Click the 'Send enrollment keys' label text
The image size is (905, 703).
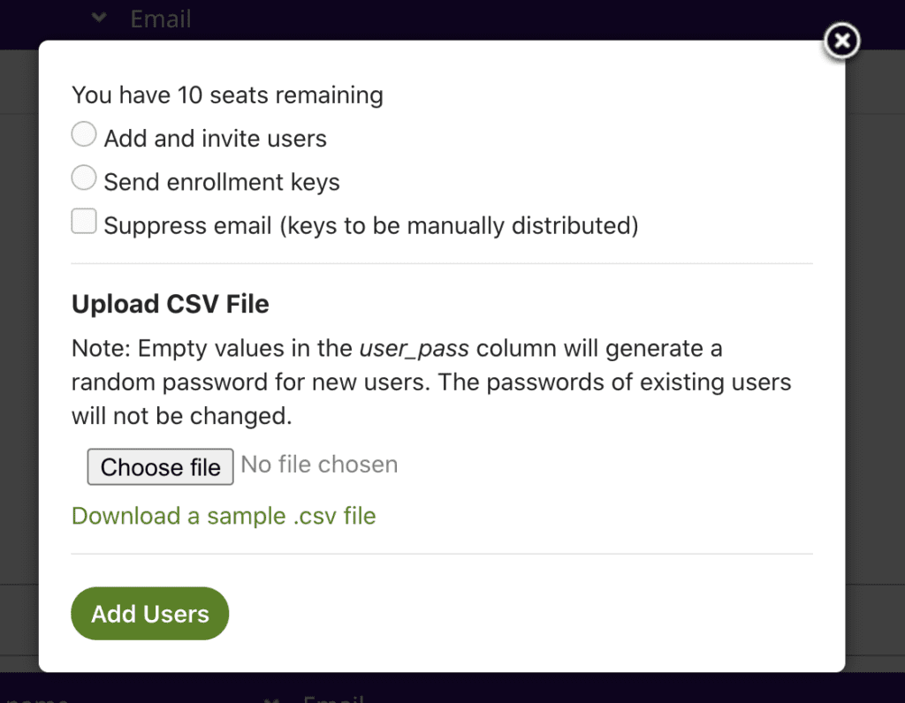click(222, 182)
